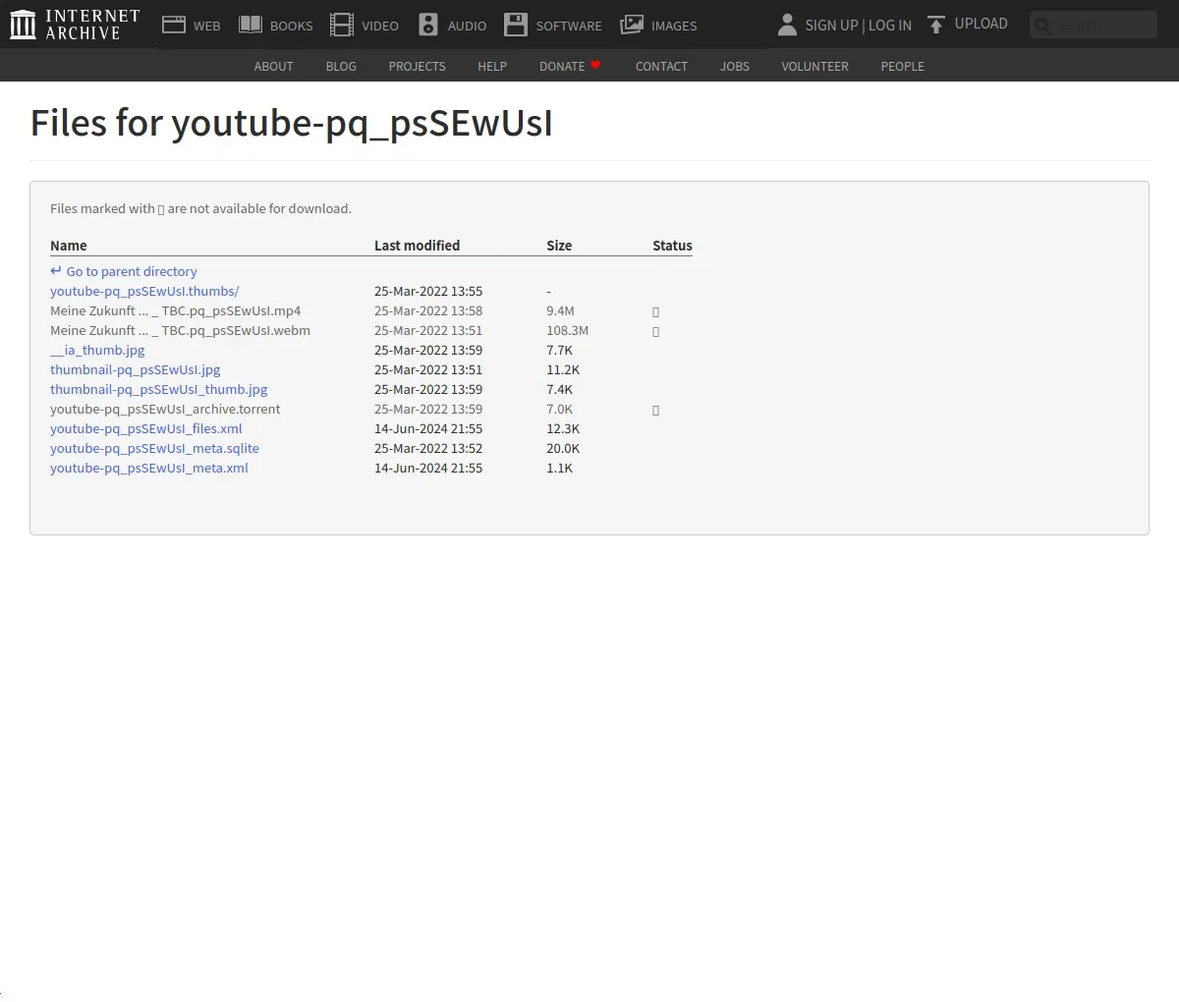Open the HELP link

[x=492, y=66]
